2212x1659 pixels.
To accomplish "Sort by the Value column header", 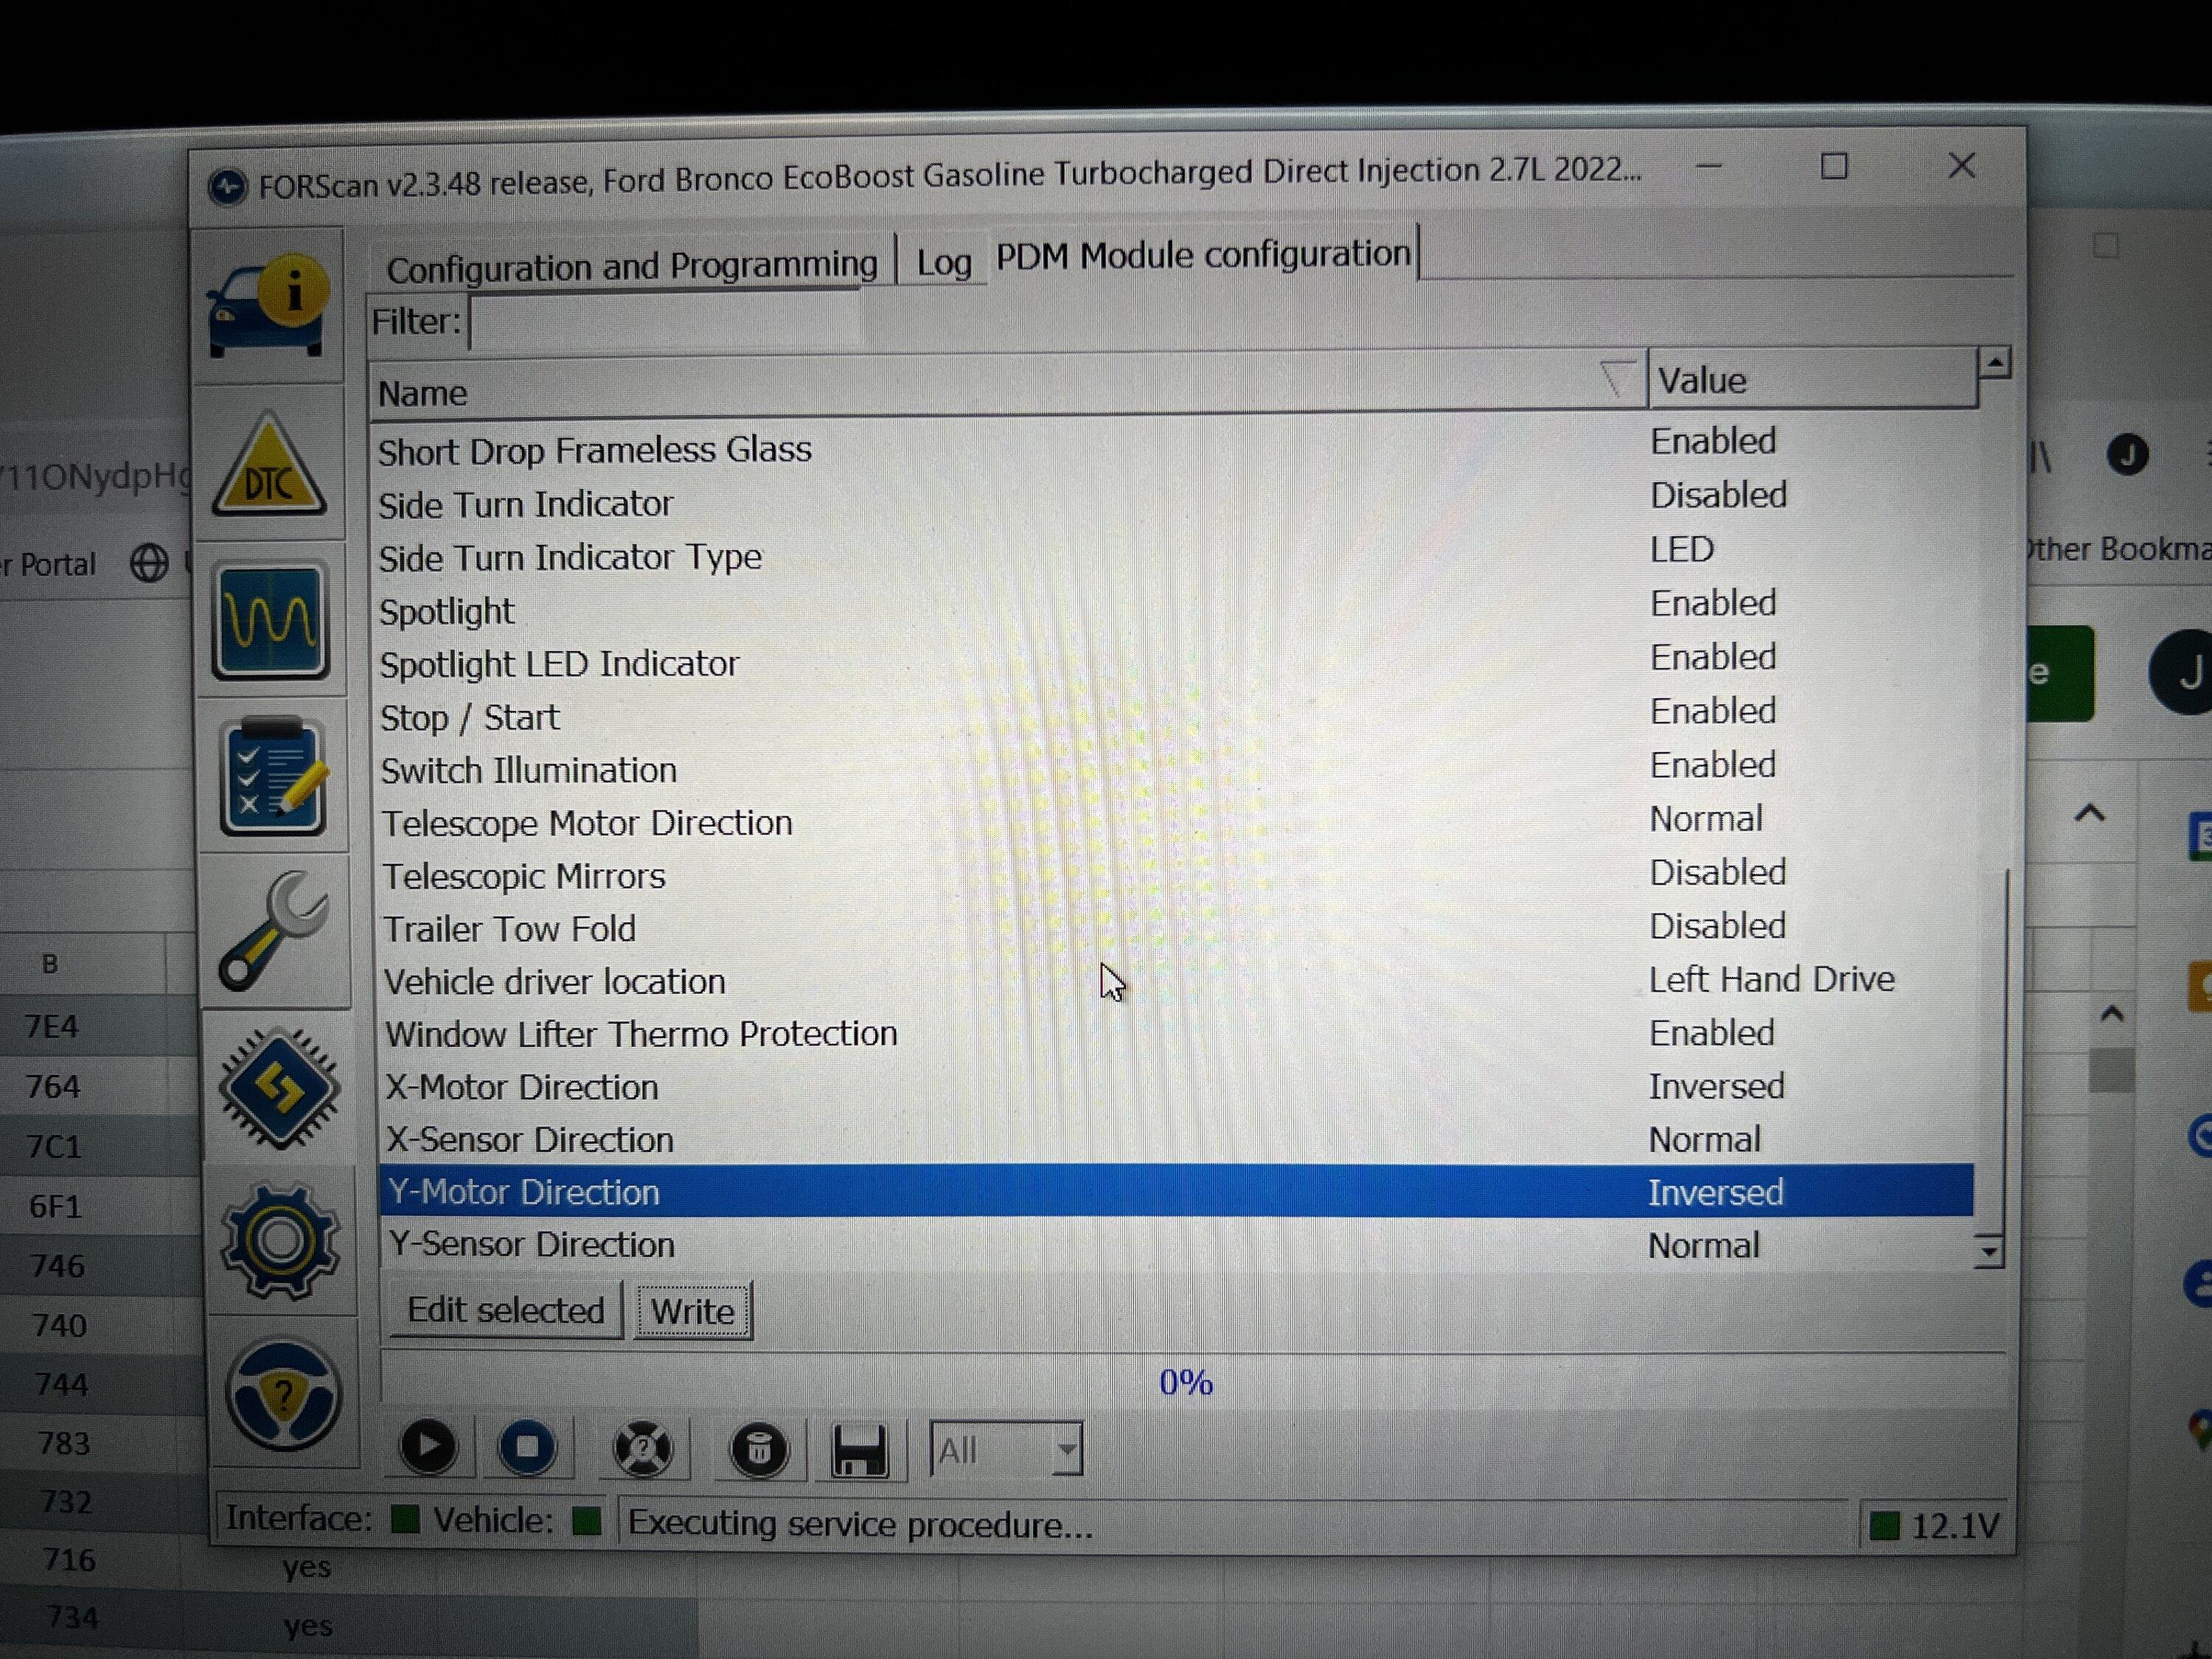I will 1813,379.
